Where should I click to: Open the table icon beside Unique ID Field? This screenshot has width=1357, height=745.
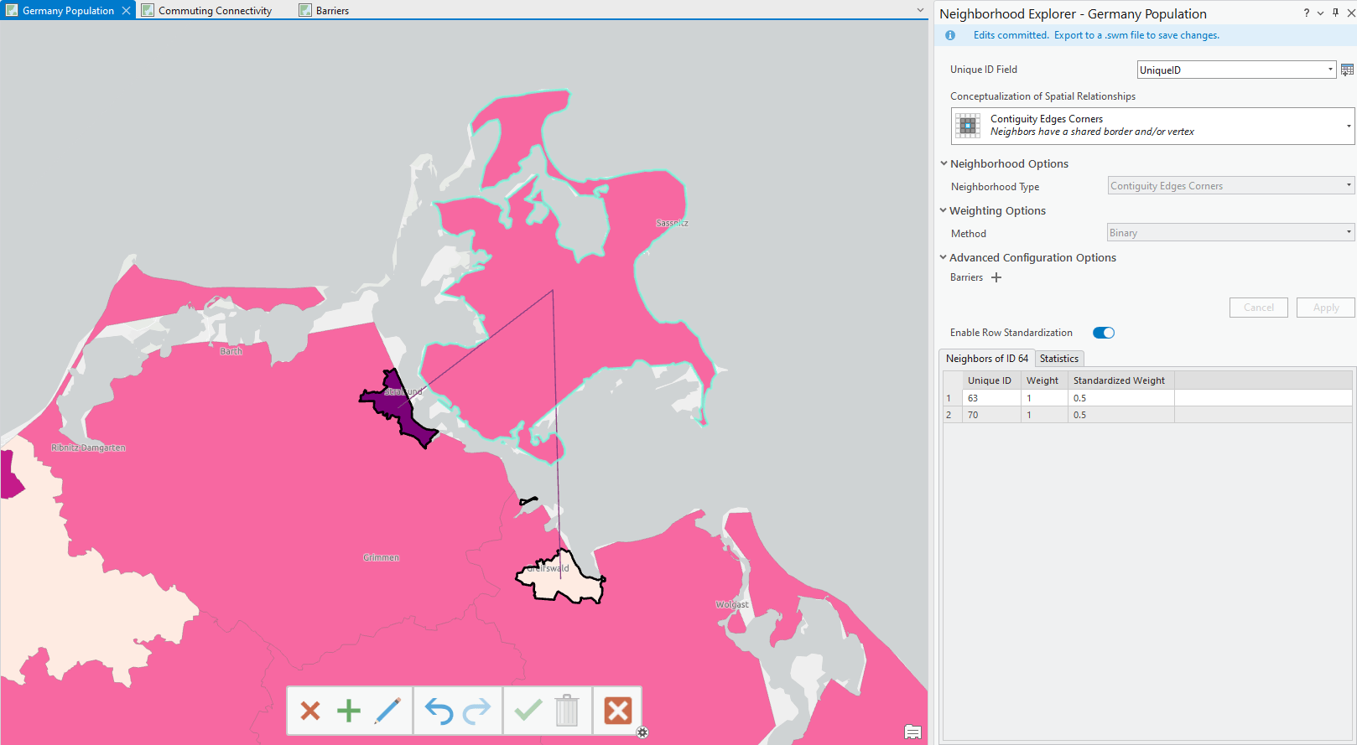coord(1348,70)
